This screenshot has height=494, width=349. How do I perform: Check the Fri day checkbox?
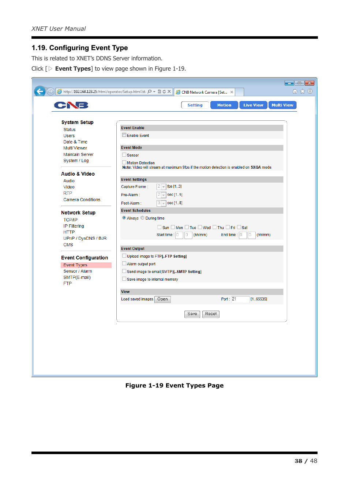pos(228,227)
